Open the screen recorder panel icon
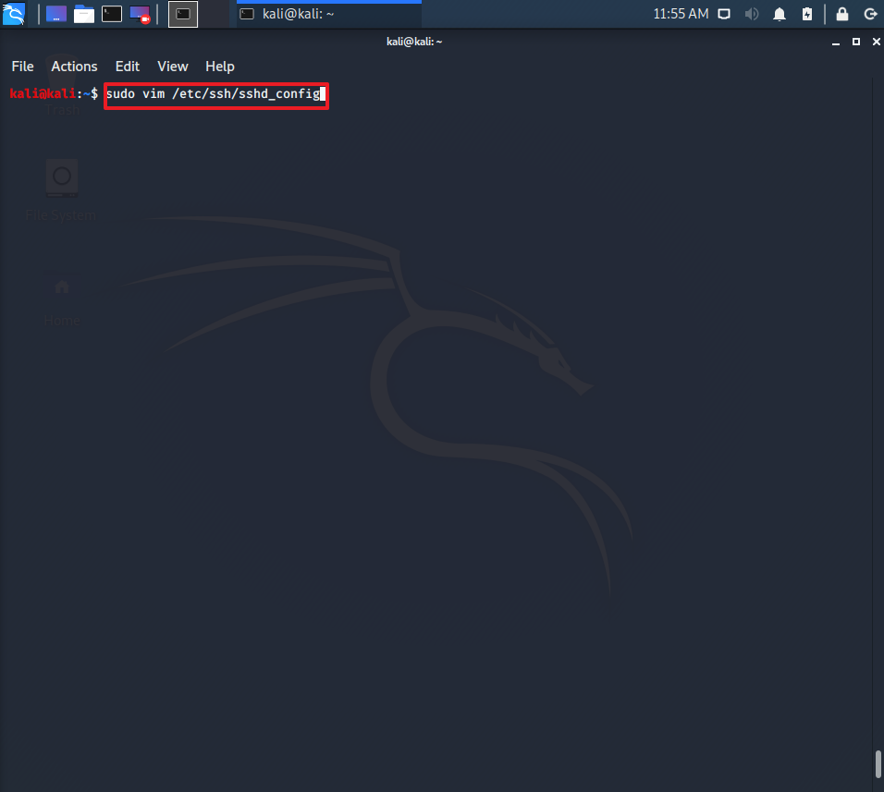This screenshot has height=792, width=884. coord(140,14)
